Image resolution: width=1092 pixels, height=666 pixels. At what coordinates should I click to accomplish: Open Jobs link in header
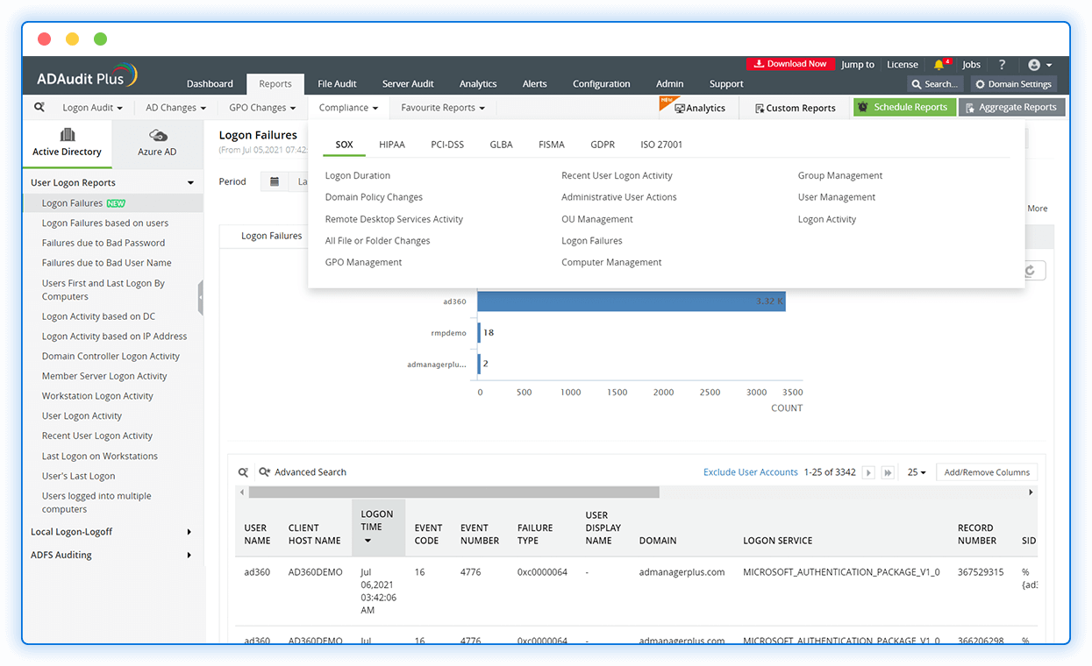972,65
